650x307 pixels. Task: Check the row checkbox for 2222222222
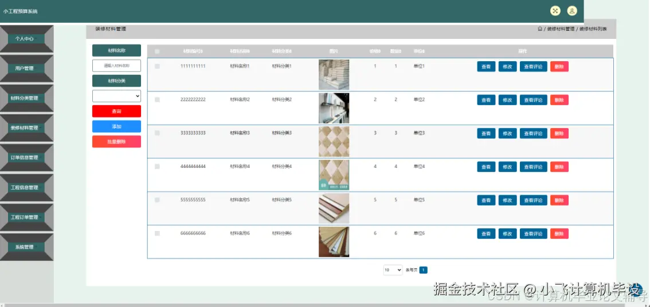pos(157,99)
